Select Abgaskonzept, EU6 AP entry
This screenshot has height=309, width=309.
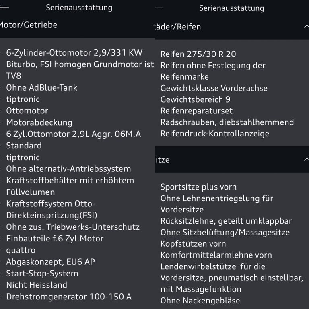50,262
